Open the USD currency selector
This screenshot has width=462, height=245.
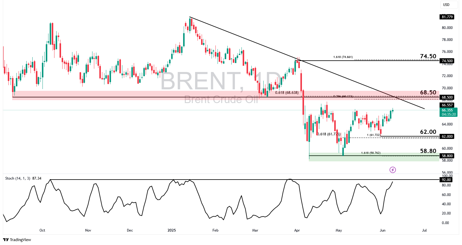click(449, 5)
